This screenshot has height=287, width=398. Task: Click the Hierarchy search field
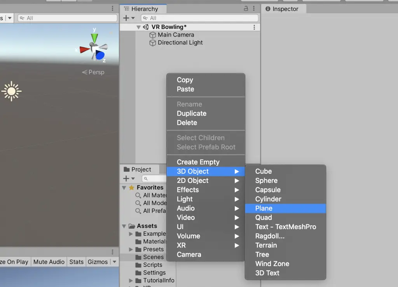(199, 18)
